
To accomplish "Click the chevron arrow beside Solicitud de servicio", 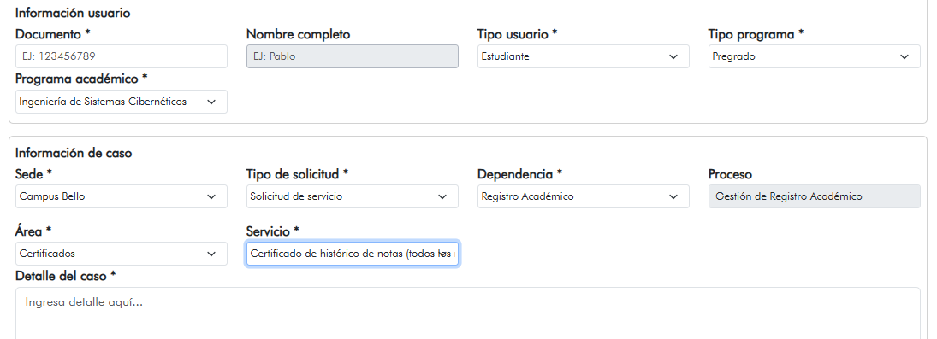I will 442,196.
